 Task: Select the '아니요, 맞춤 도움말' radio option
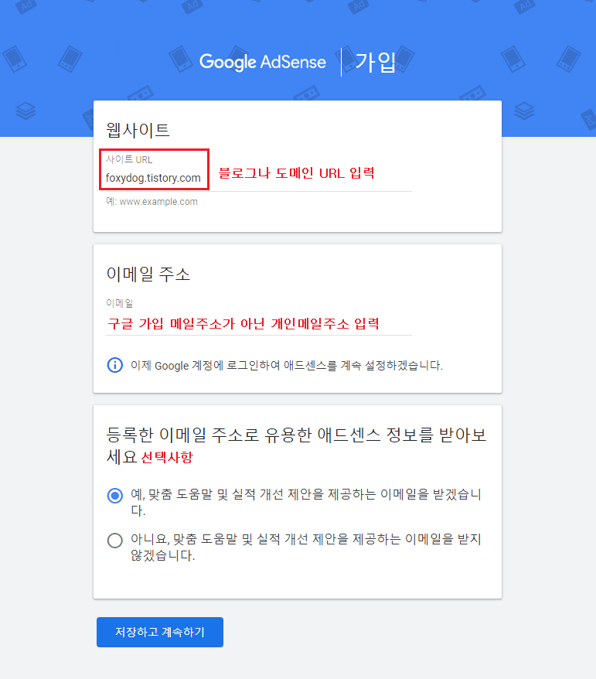coord(114,540)
